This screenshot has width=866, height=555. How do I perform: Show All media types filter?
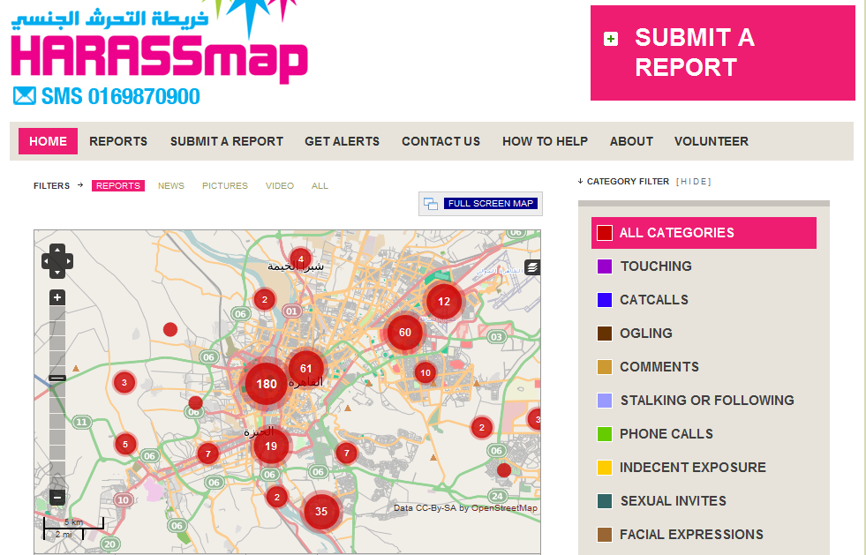pos(320,185)
